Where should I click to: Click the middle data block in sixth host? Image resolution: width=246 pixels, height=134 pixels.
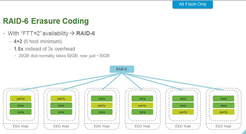[x=223, y=105]
